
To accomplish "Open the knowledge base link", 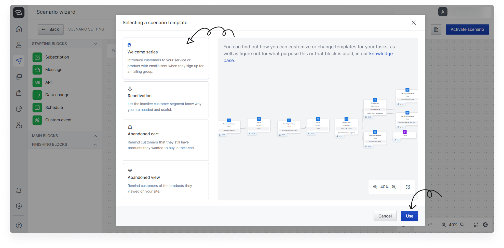I will [381, 54].
